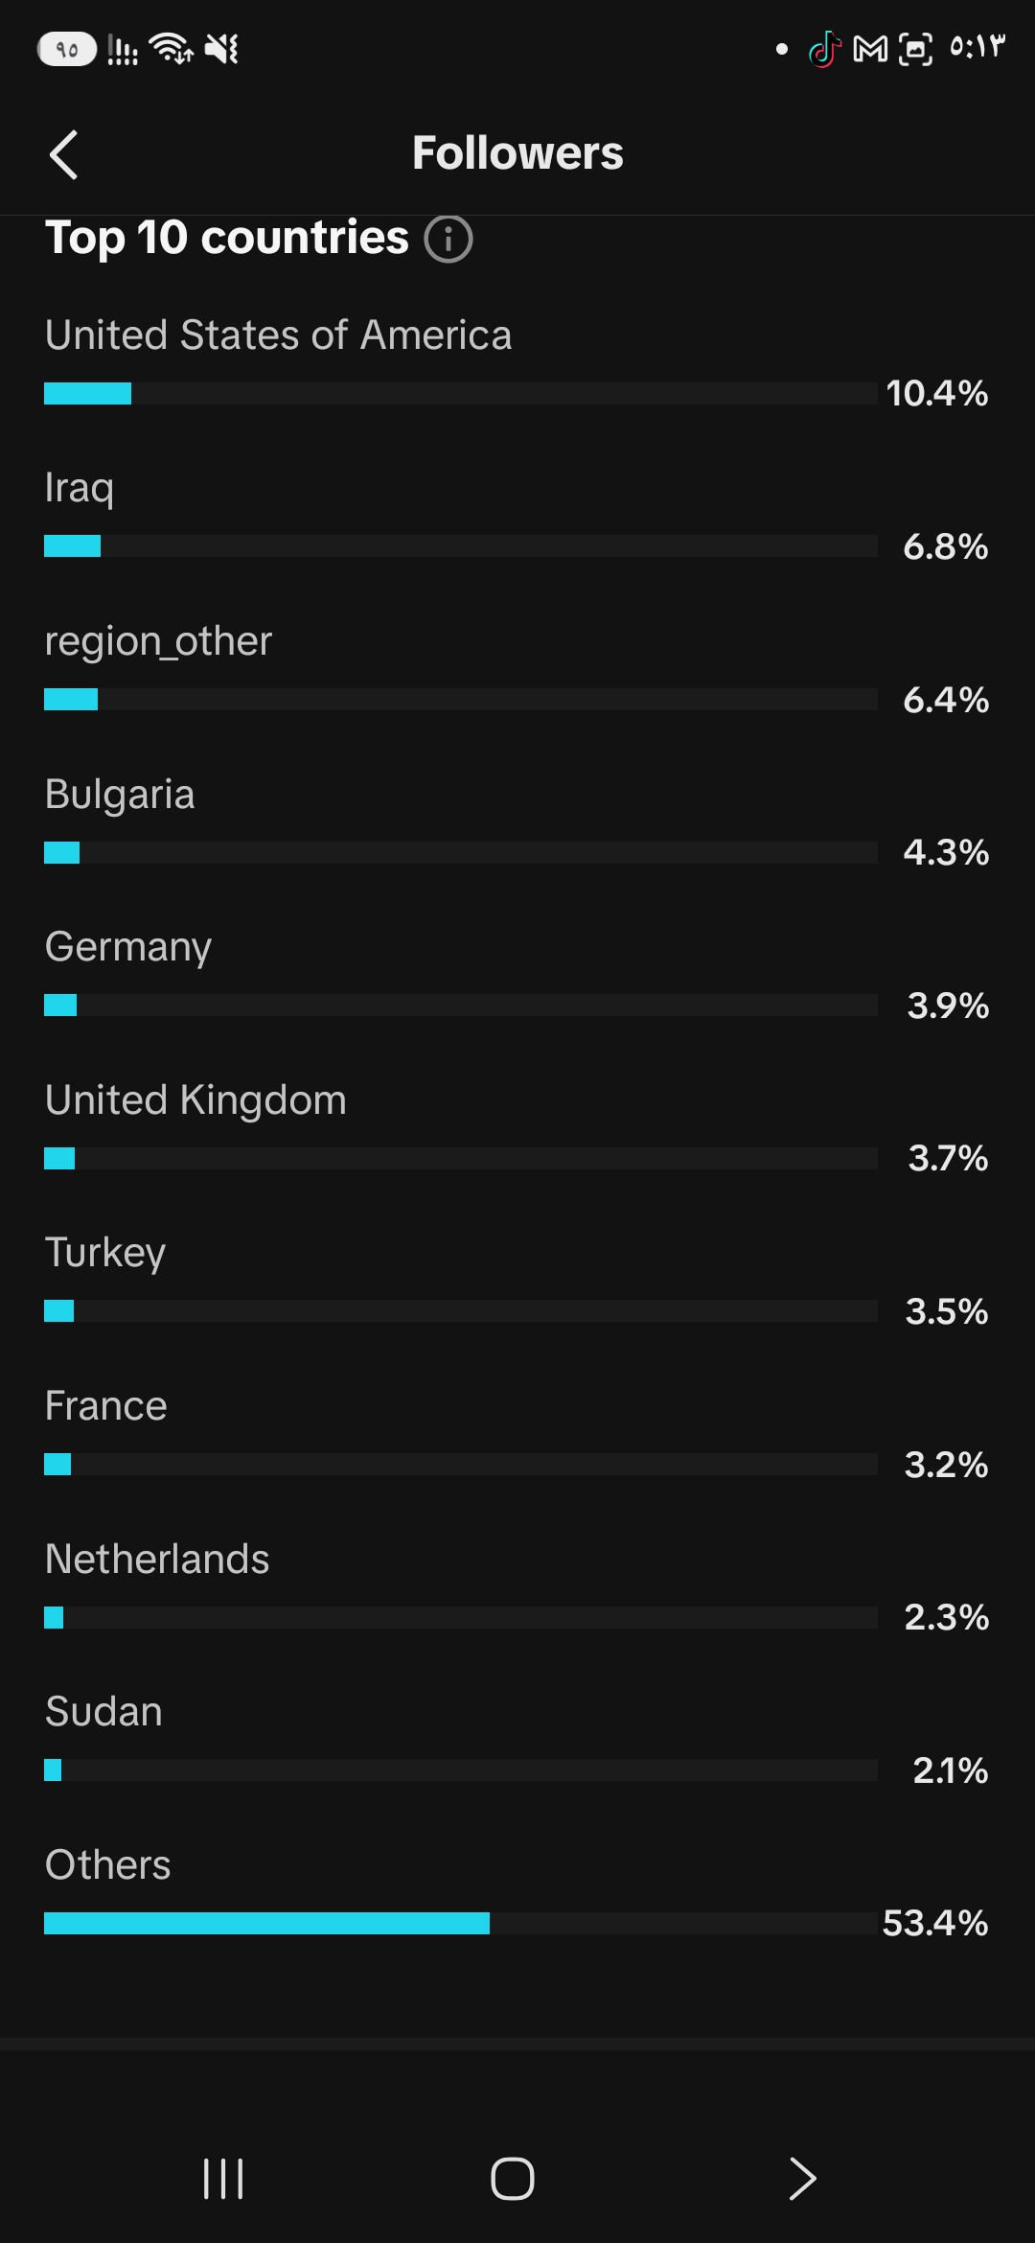Tap the screen capture icon in status bar
This screenshot has height=2243, width=1035.
point(915,49)
